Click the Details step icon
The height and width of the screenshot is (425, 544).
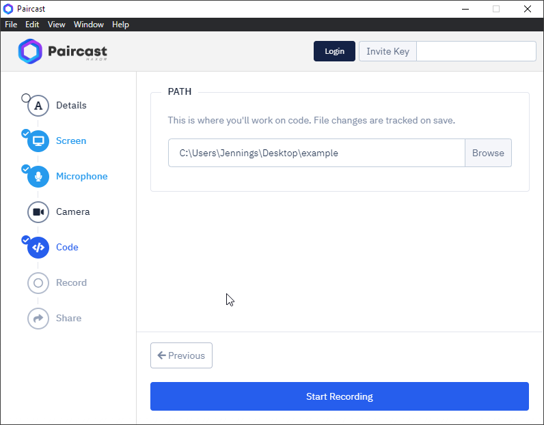point(38,106)
